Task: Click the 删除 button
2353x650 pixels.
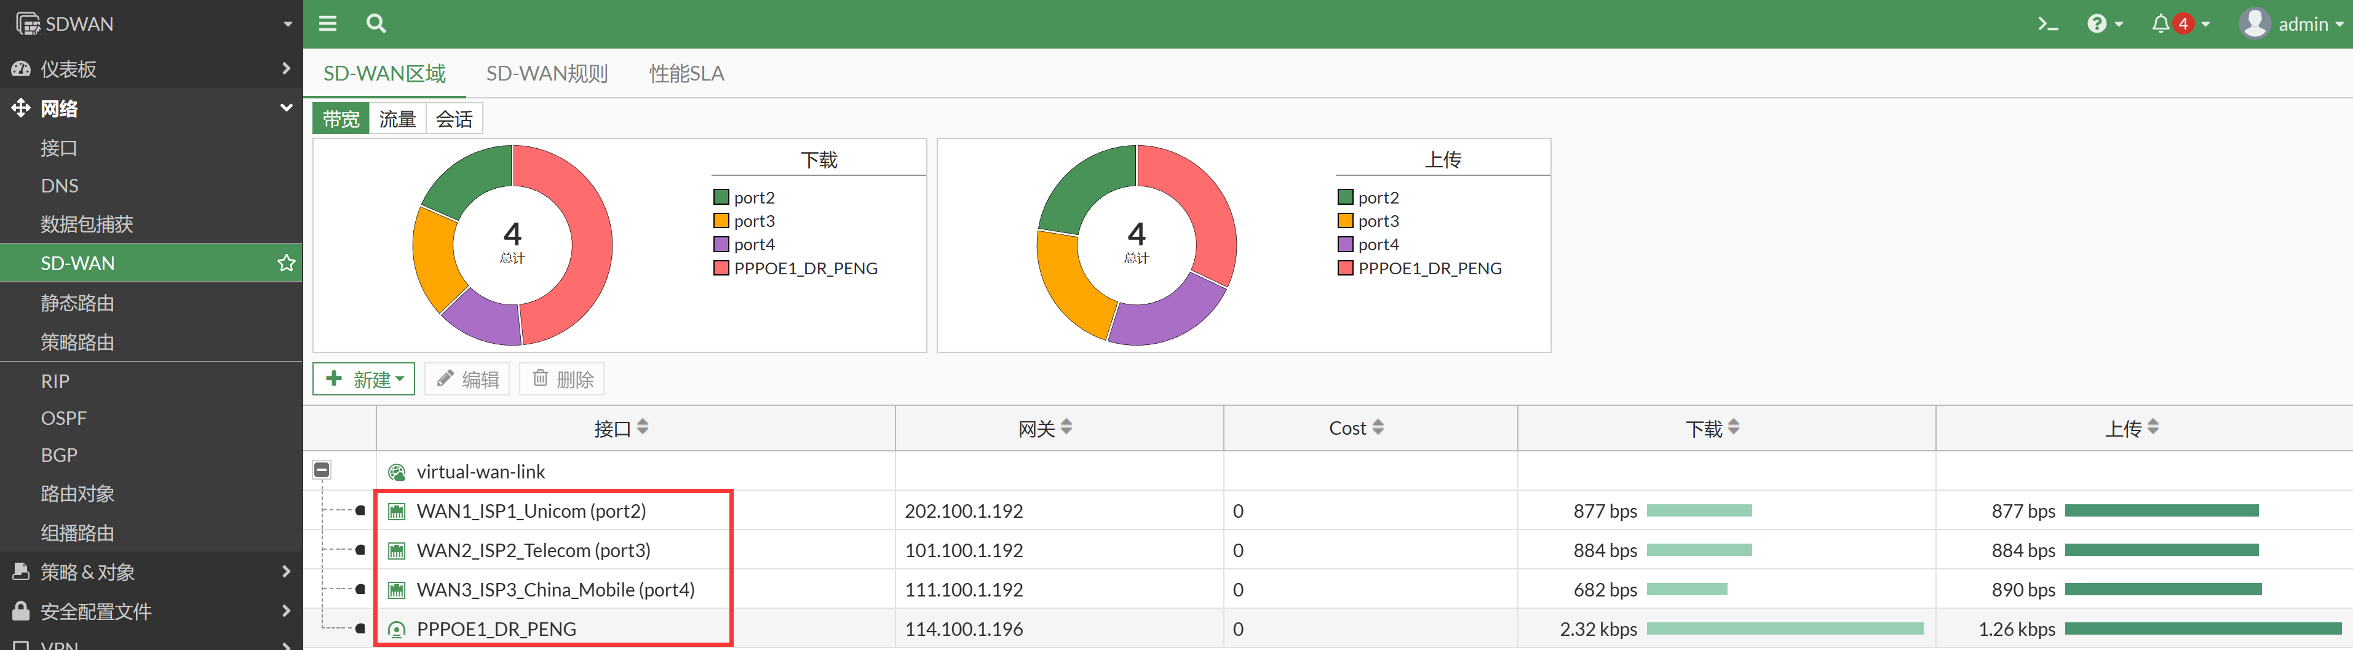Action: coord(561,379)
